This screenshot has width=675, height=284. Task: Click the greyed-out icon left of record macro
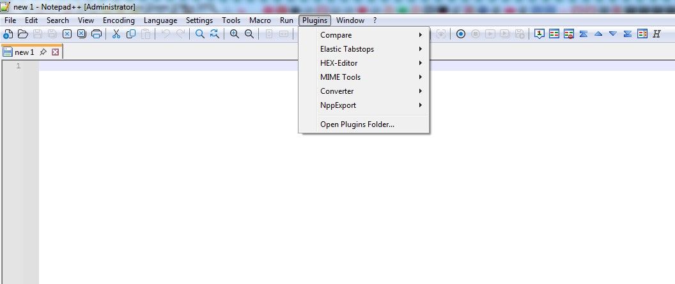point(441,34)
